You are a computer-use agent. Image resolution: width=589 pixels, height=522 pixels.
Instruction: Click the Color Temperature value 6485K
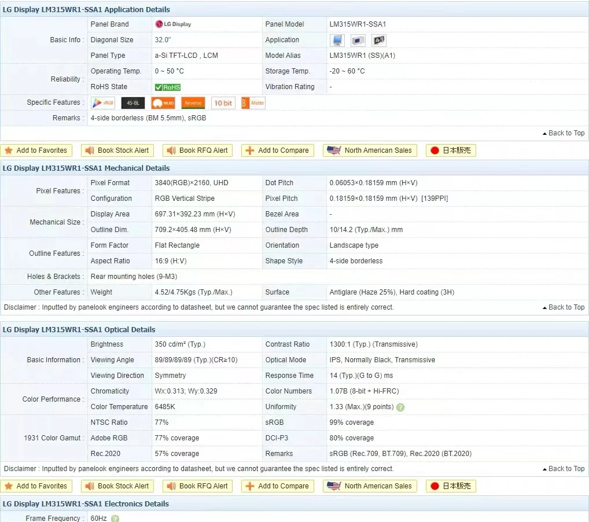point(165,407)
